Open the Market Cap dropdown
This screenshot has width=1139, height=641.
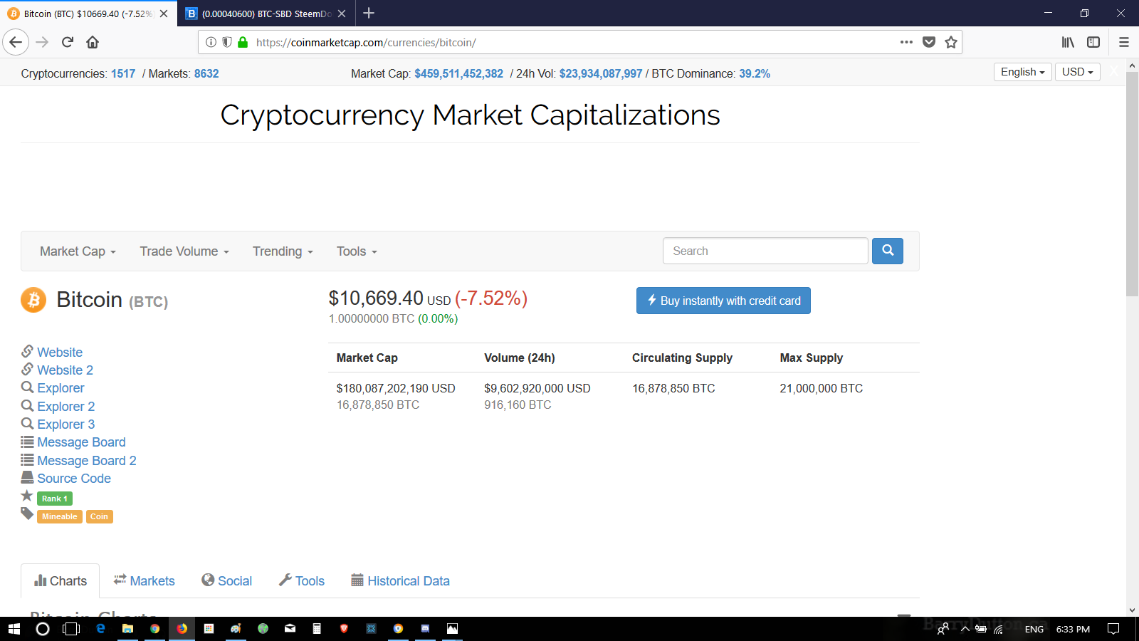tap(78, 251)
